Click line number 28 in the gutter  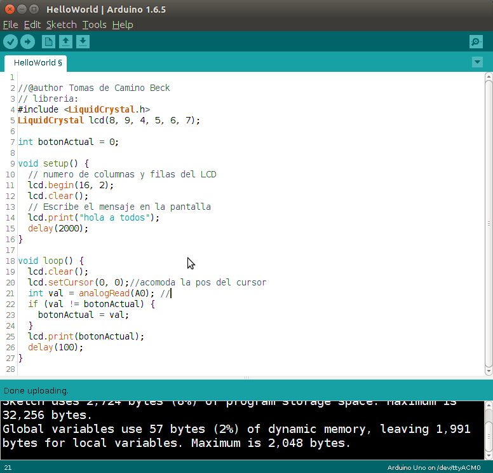click(x=10, y=369)
